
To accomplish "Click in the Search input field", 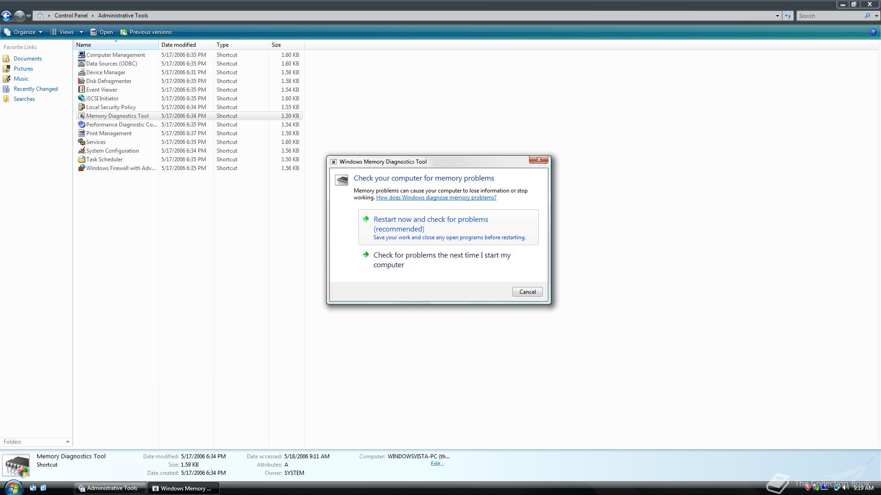I will point(831,16).
